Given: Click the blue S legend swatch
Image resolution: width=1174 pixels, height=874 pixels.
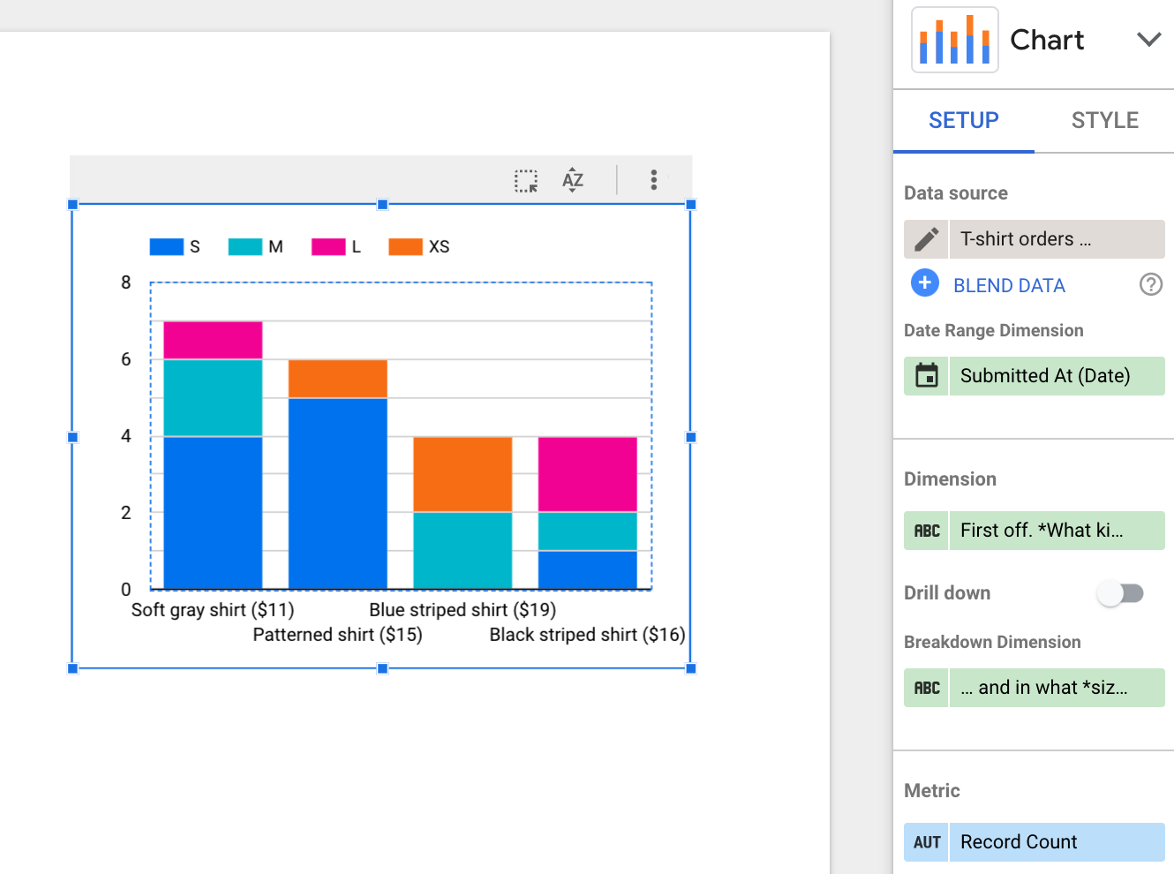Looking at the screenshot, I should (167, 247).
